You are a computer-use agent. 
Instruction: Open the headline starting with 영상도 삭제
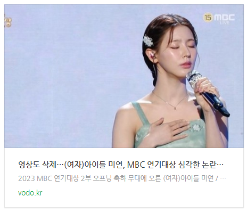[121, 165]
